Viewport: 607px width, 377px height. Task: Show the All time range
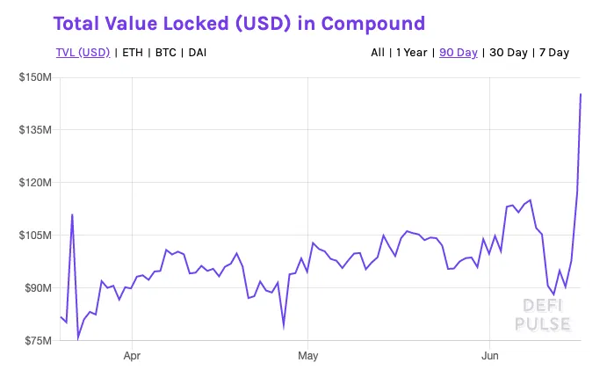tap(378, 53)
